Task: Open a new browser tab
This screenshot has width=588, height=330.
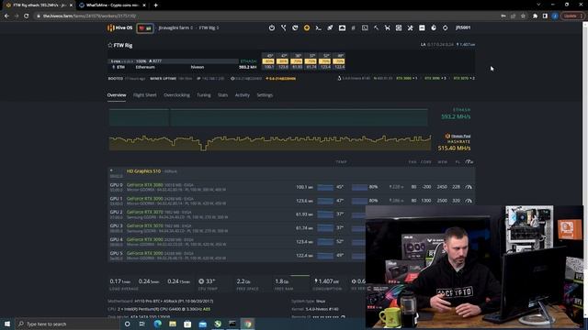Action: click(155, 5)
